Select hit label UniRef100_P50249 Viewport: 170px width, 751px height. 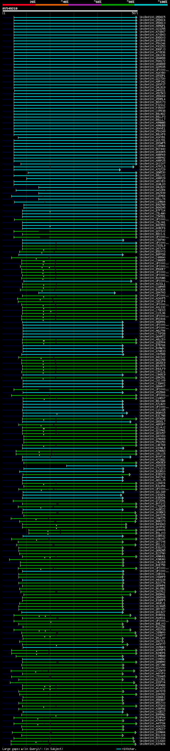[x=152, y=132]
